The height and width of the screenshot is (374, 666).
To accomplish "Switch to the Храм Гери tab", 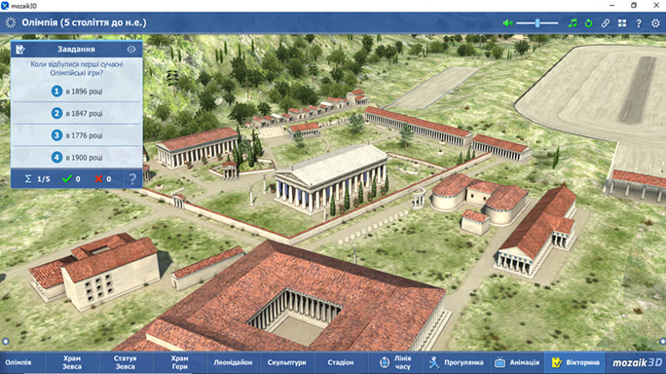I will pyautogui.click(x=179, y=362).
